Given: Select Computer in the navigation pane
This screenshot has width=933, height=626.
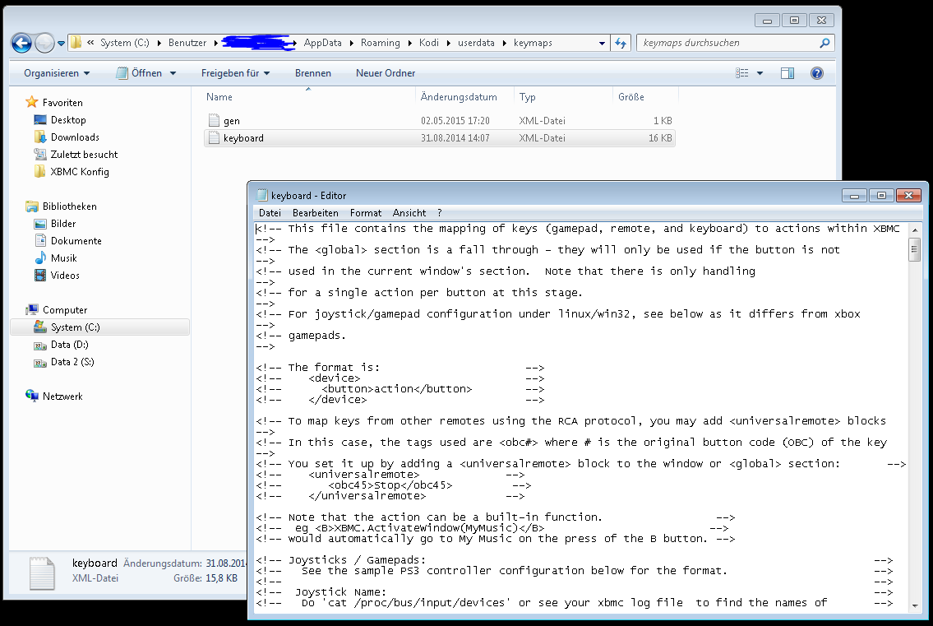Looking at the screenshot, I should [x=65, y=310].
